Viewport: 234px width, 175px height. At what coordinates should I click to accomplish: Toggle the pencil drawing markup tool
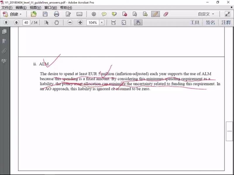(x=155, y=14)
